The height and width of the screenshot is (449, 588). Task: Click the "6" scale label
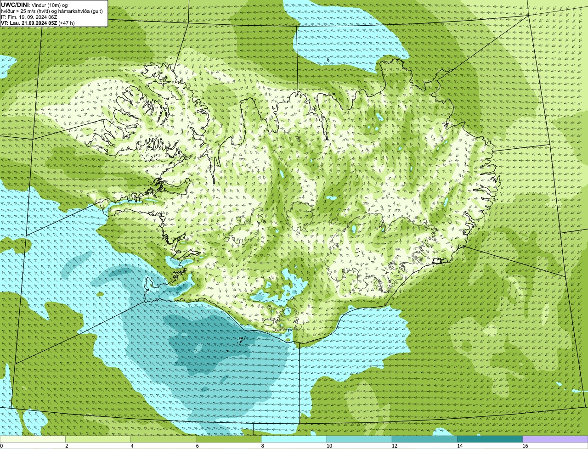pos(197,446)
